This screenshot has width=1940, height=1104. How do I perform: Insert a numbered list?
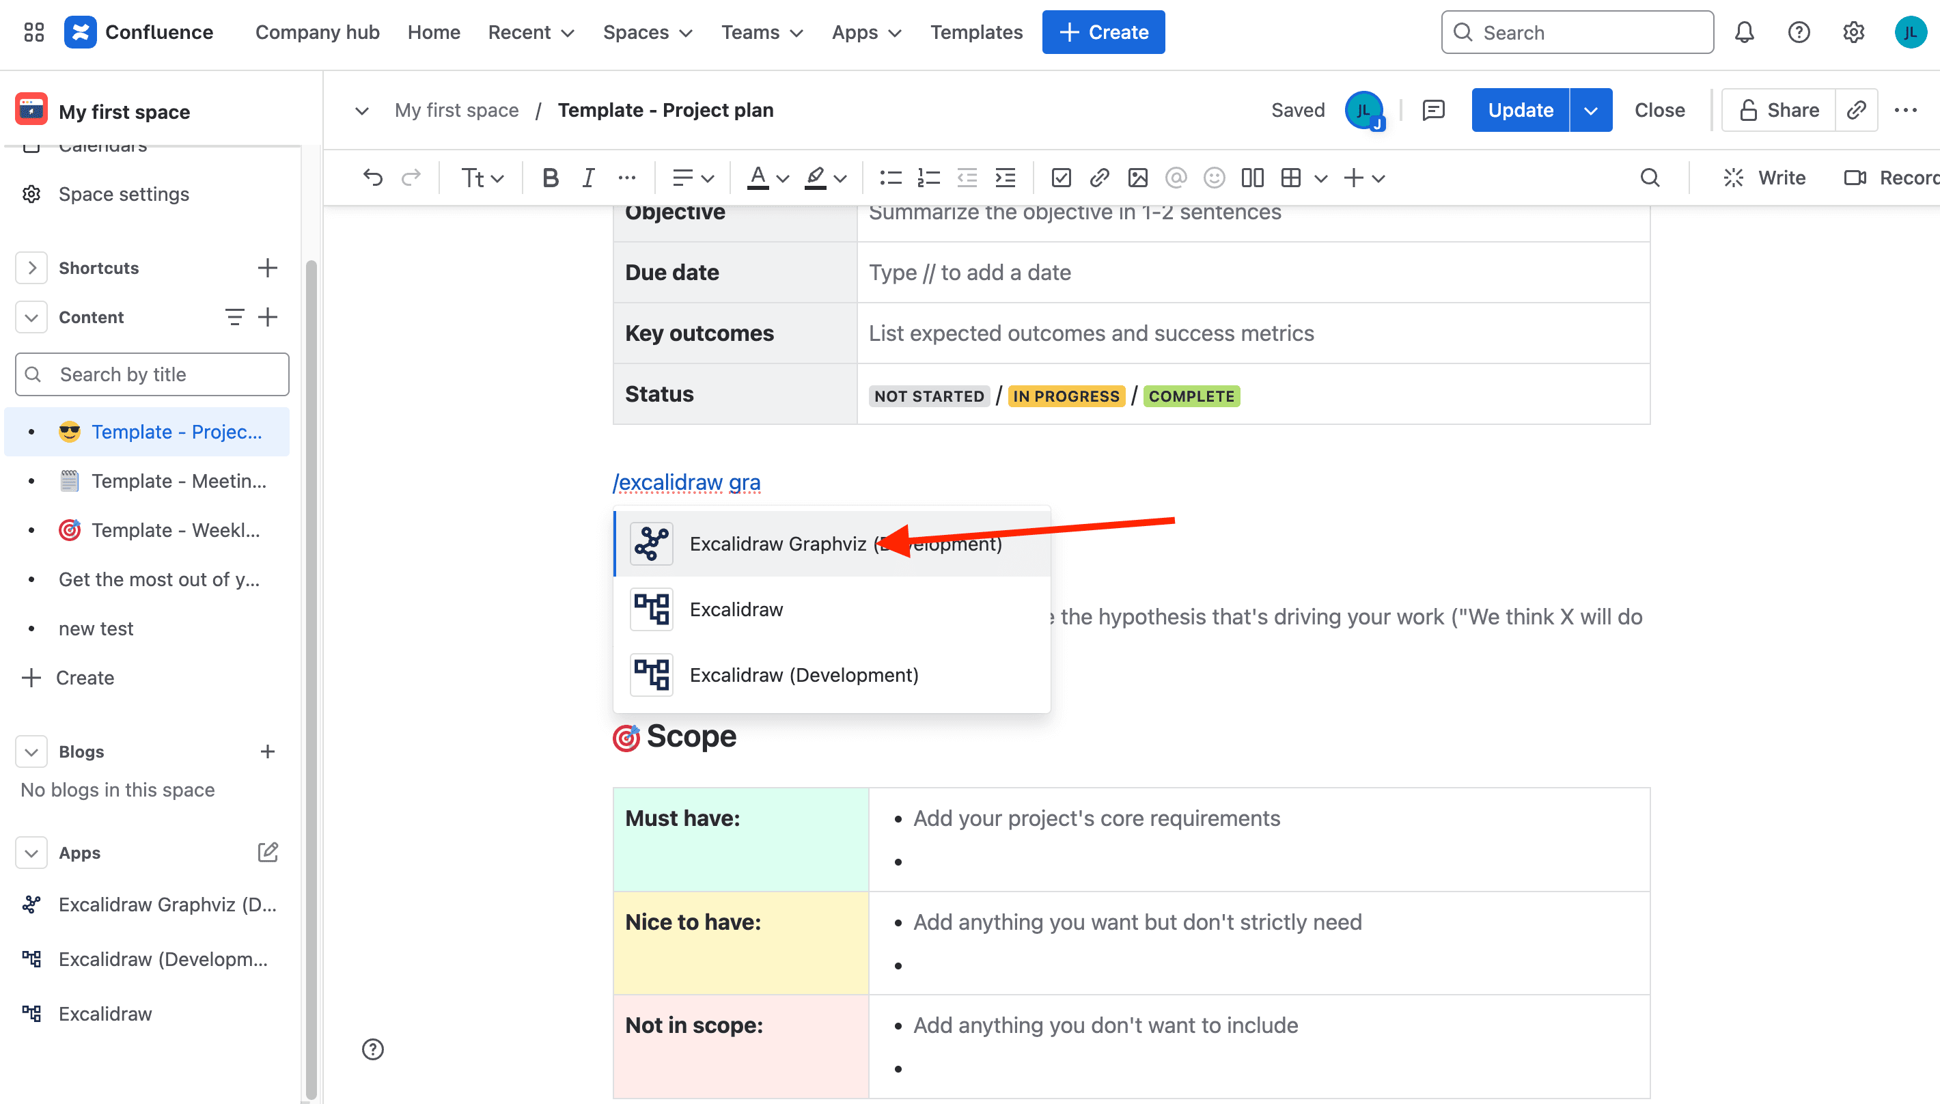click(928, 178)
